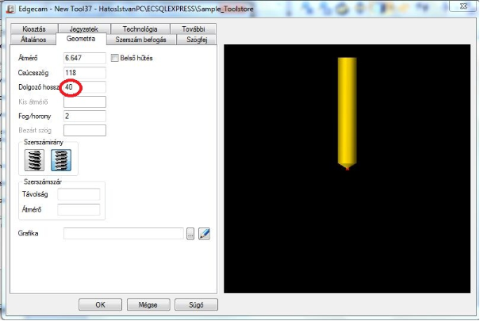Viewport: 480px width, 321px height.
Task: Open the Jegyzetek tab
Action: (x=84, y=29)
